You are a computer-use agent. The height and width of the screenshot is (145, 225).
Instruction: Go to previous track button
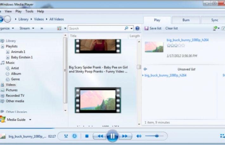[100, 136]
